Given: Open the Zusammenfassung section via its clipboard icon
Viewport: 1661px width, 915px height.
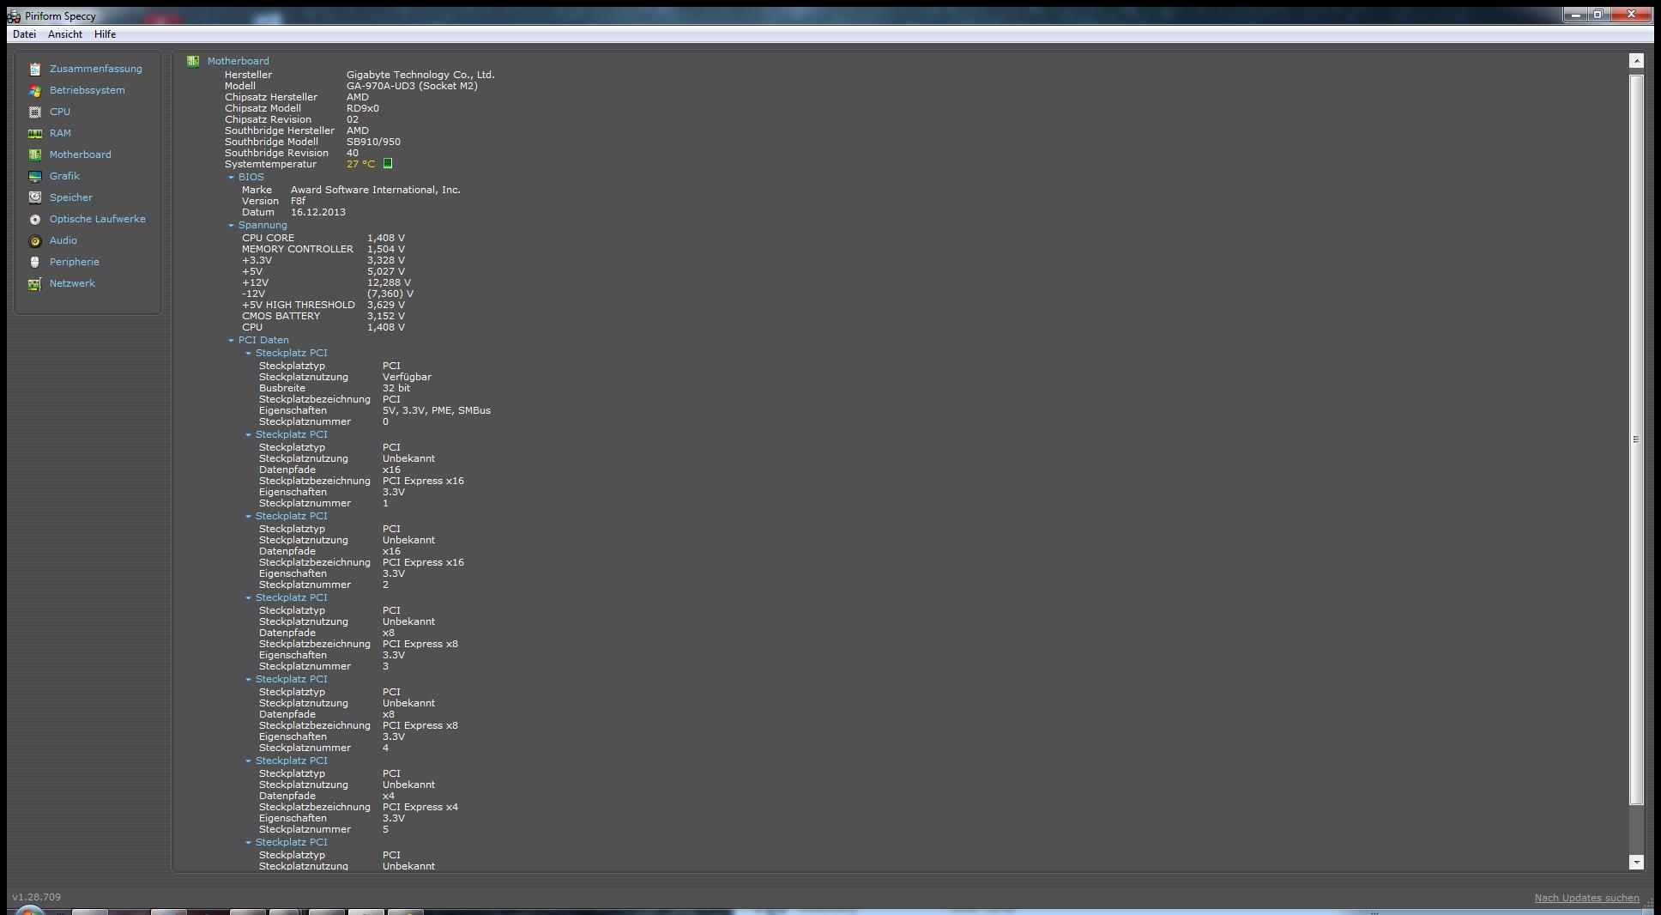Looking at the screenshot, I should [35, 69].
